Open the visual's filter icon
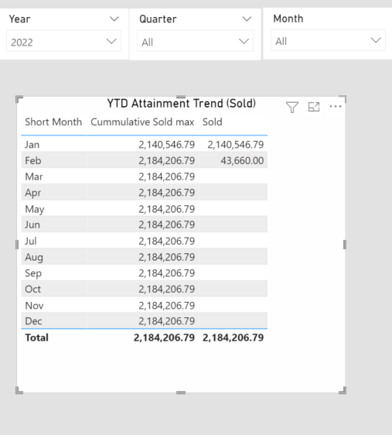 coord(292,107)
